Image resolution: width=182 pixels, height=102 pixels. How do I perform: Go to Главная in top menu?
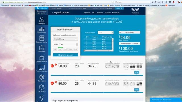click(x=87, y=12)
